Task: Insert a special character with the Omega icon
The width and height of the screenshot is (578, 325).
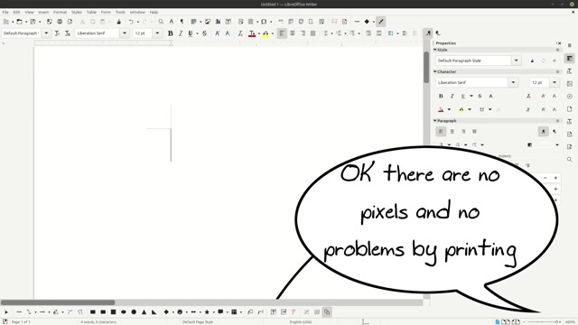Action: [x=264, y=22]
